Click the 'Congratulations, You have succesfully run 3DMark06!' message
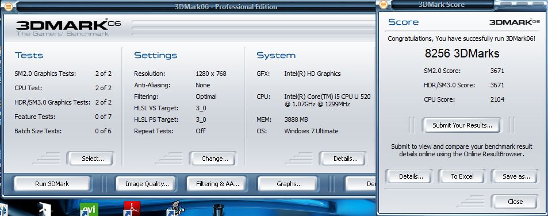Screen dimensions: 548x216 click(x=461, y=38)
